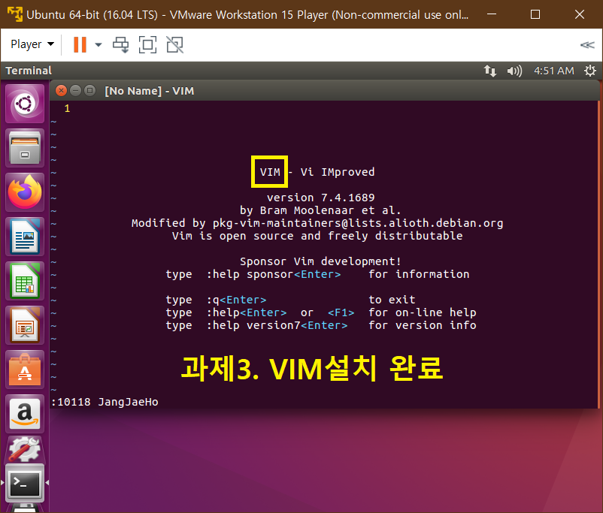
Task: Click the VIM command line ":10118 JangJaeHo"
Action: pyautogui.click(x=105, y=402)
